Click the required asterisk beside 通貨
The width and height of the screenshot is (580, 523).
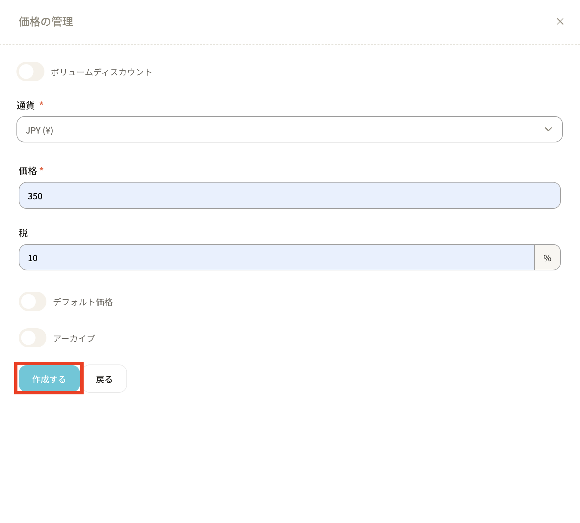click(x=41, y=104)
